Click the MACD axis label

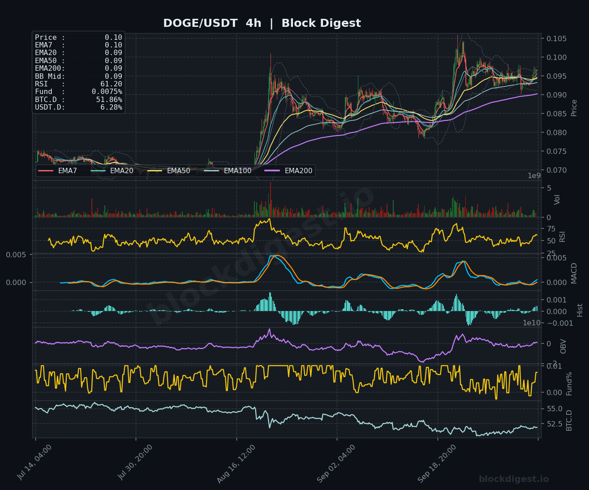(574, 273)
